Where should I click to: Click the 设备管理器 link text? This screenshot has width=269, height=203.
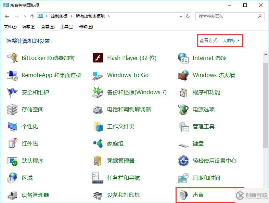pos(35,195)
